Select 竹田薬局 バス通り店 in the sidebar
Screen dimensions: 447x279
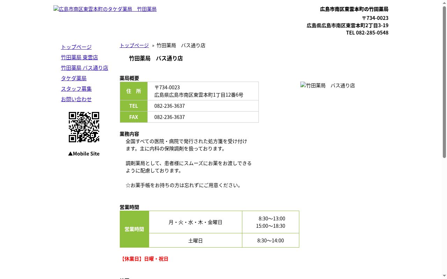pos(85,68)
